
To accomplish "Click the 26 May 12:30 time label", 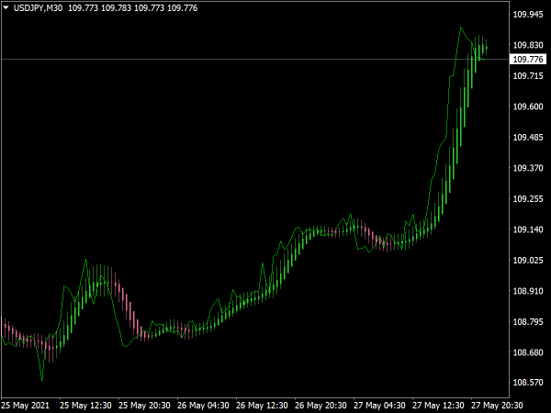I will pyautogui.click(x=262, y=406).
